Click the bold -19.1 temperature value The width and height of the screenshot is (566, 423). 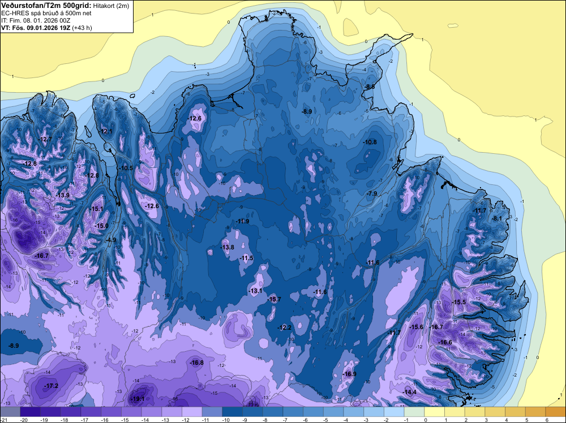point(137,399)
